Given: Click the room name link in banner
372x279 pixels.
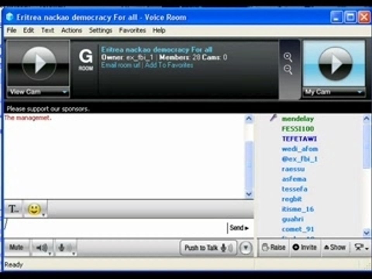Looking at the screenshot, I should (x=157, y=50).
